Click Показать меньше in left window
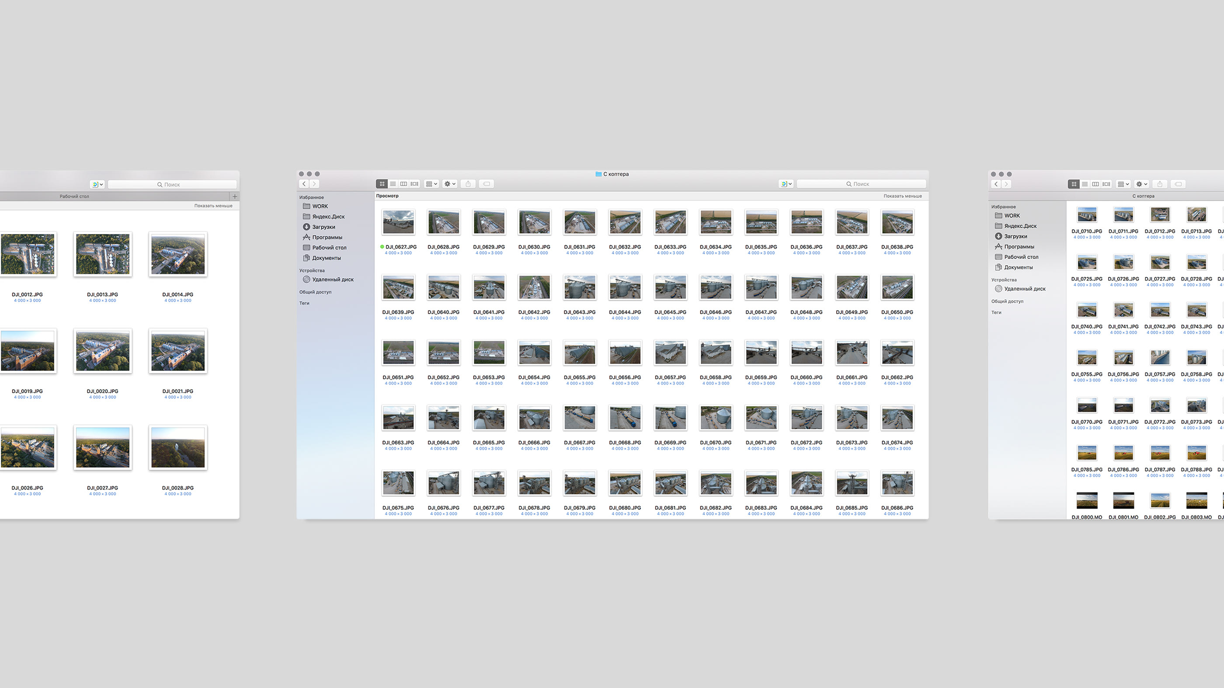This screenshot has height=688, width=1224. [x=213, y=206]
